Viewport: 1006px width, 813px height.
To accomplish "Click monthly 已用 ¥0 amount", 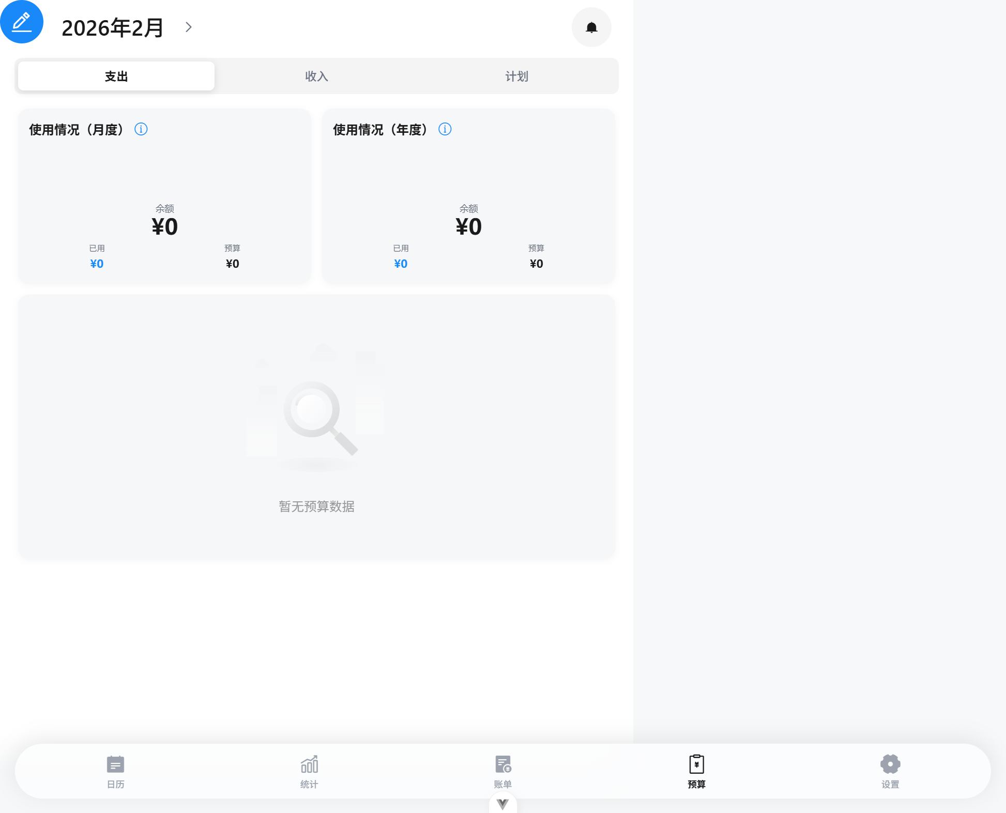I will coord(97,264).
